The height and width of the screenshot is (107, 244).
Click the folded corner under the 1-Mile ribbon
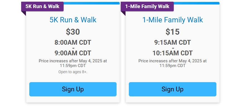pos(124,13)
